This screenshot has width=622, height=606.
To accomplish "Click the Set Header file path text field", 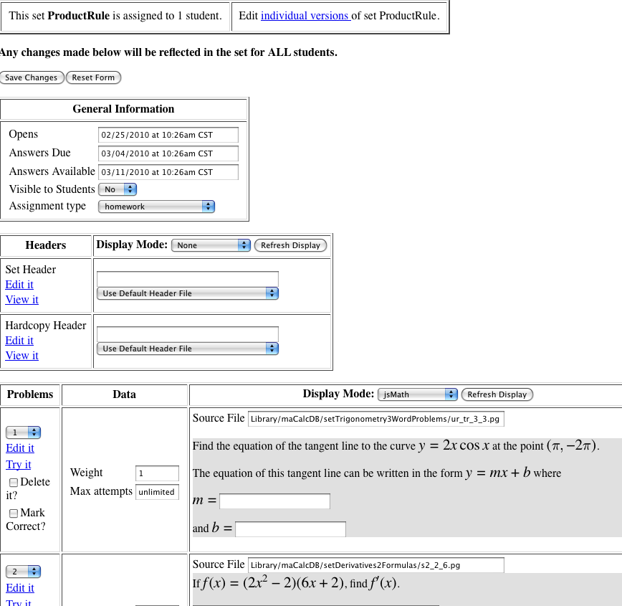I will click(188, 279).
